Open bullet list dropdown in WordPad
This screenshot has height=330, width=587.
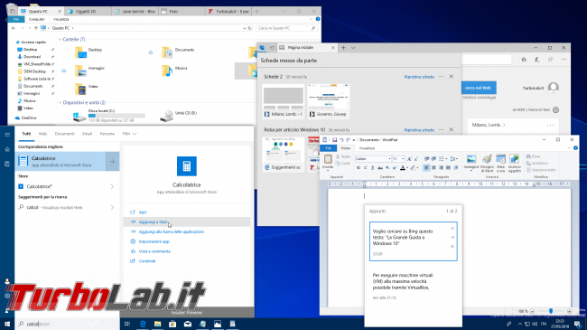(446, 159)
